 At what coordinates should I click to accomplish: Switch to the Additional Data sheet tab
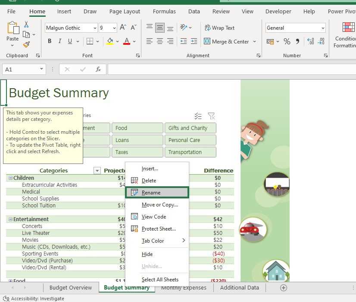point(239,287)
